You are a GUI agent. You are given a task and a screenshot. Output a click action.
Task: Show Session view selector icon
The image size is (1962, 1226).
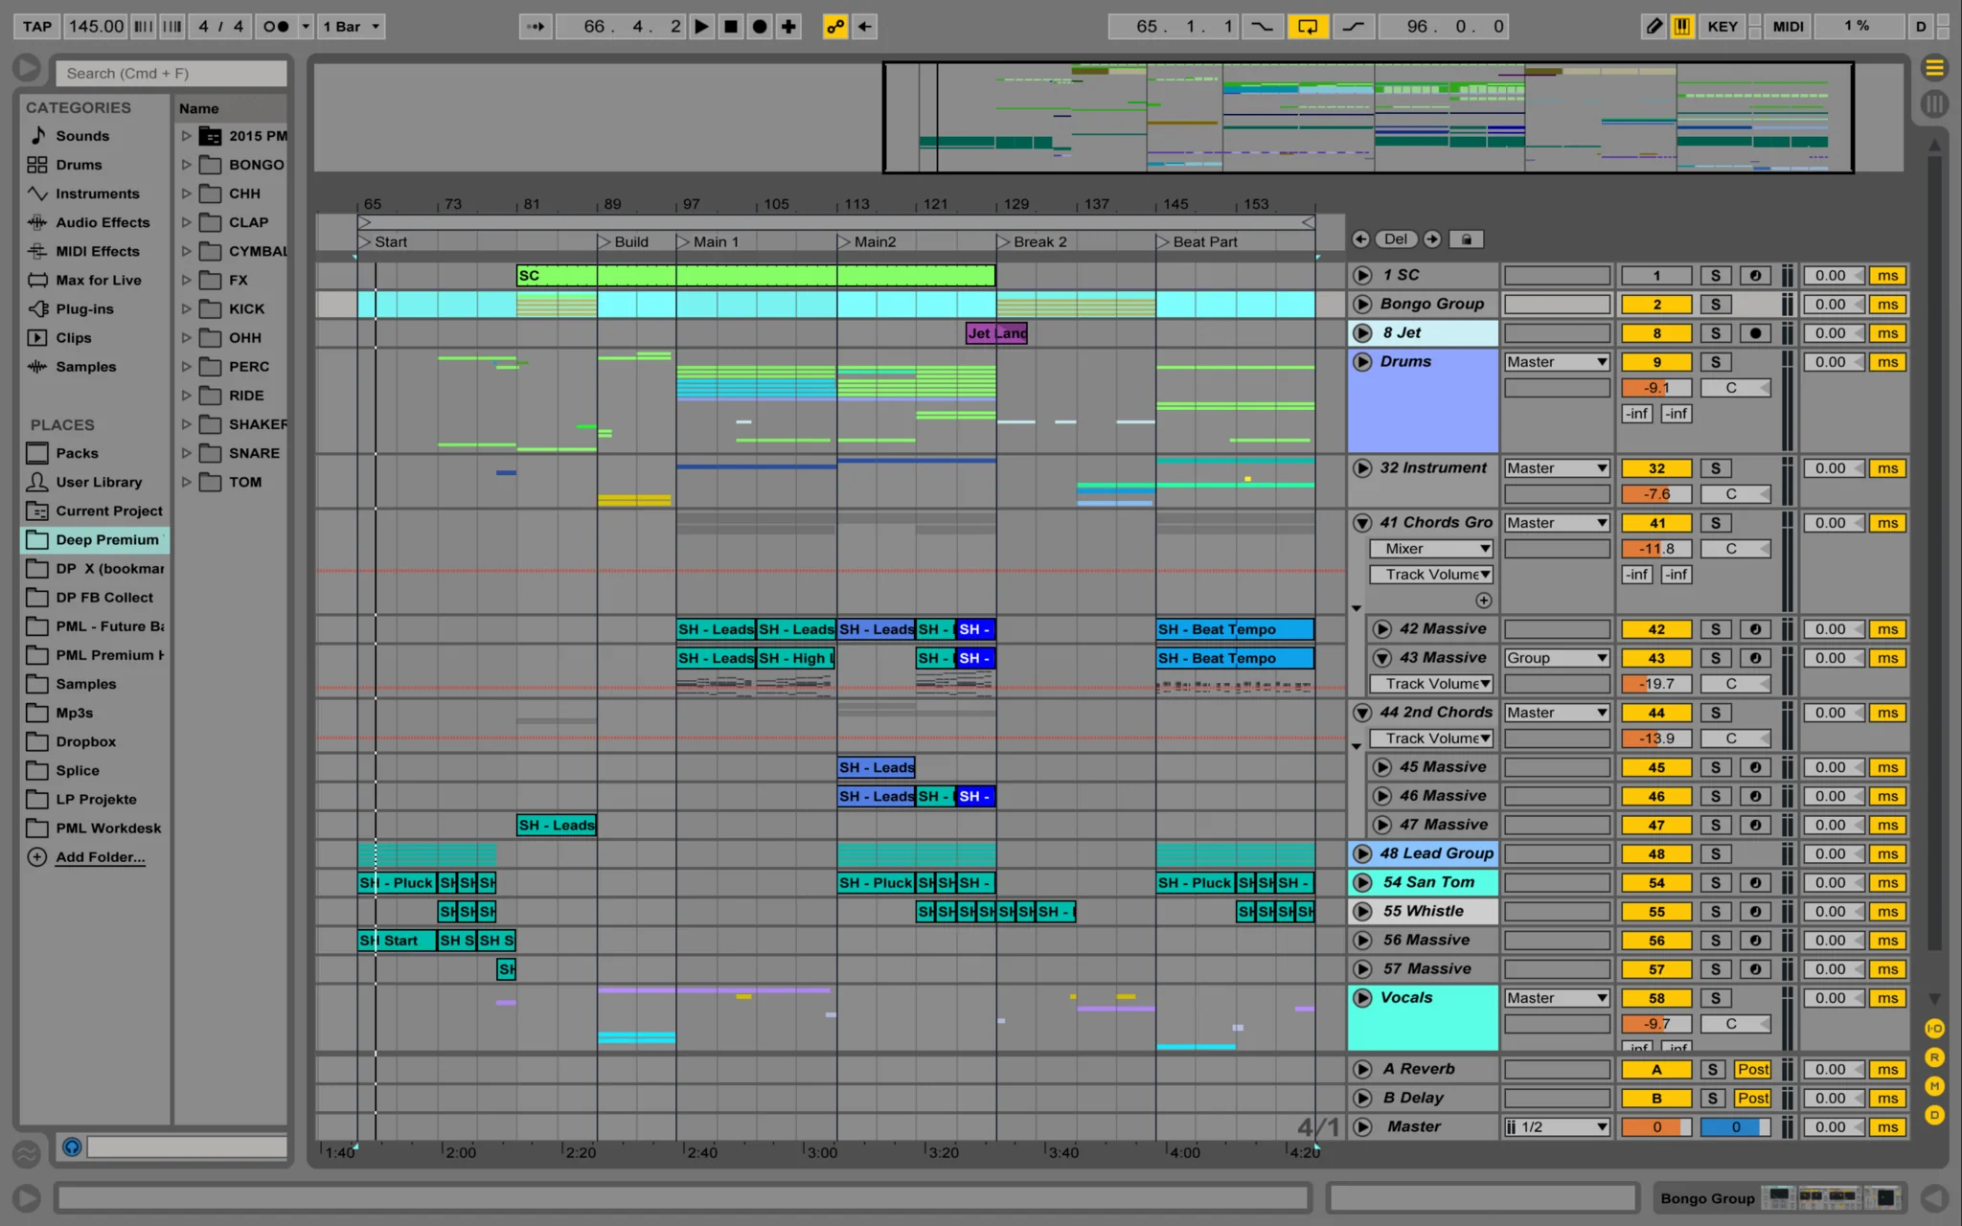1934,103
